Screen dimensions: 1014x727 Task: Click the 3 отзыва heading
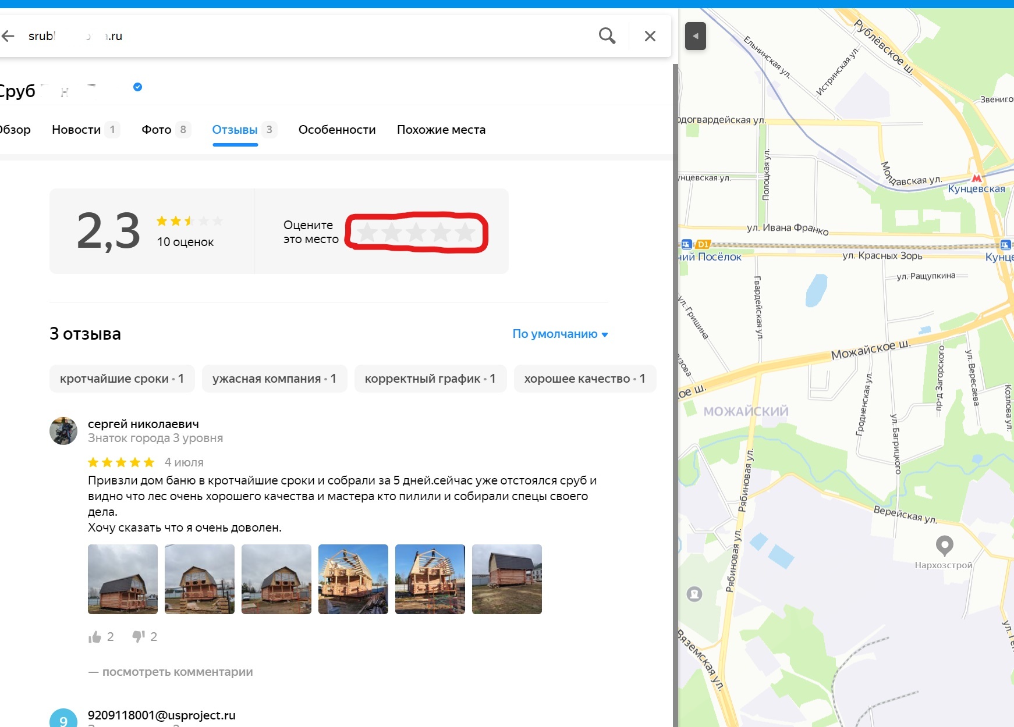pyautogui.click(x=85, y=334)
